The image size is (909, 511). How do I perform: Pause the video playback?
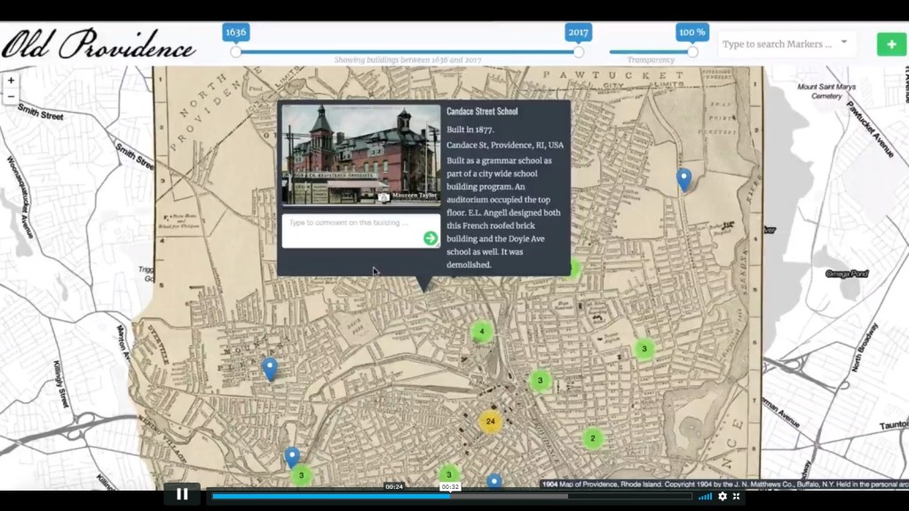[182, 494]
